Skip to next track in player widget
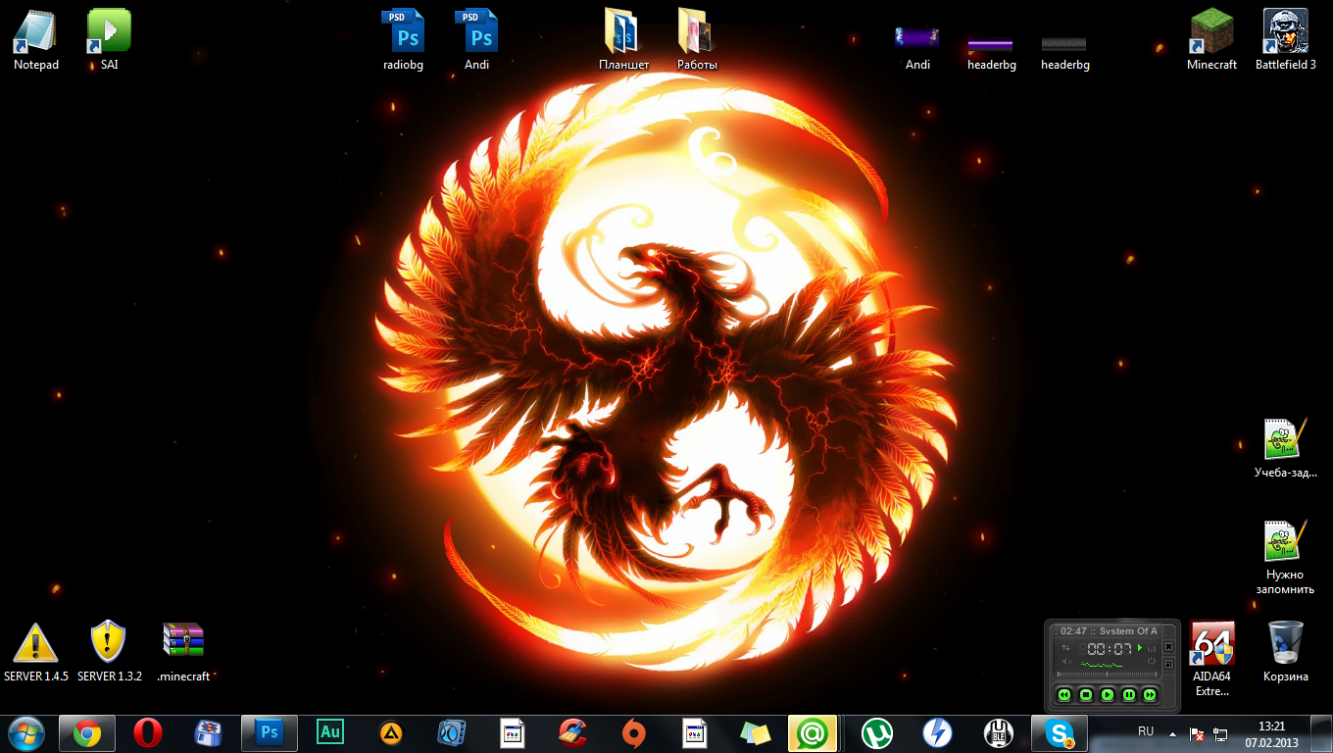This screenshot has height=753, width=1333. [x=1150, y=694]
